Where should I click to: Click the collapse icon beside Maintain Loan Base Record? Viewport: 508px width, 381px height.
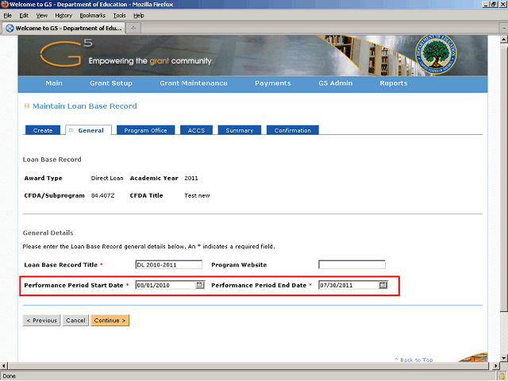point(27,106)
